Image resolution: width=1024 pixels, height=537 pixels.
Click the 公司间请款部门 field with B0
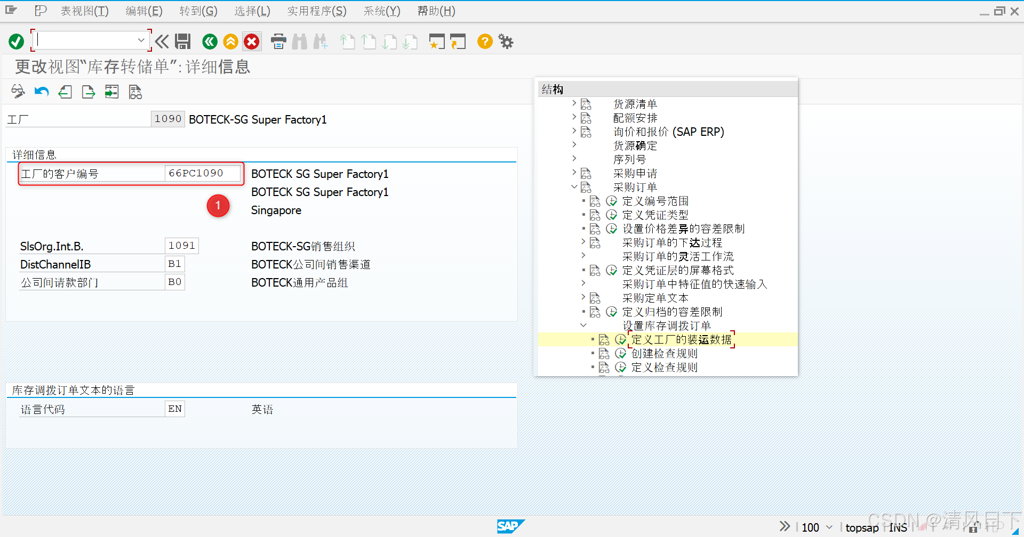(175, 282)
